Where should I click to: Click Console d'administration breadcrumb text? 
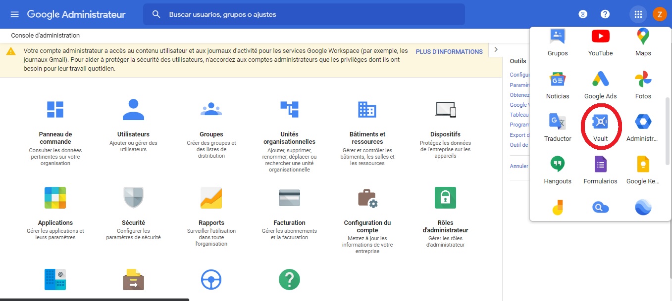[46, 36]
